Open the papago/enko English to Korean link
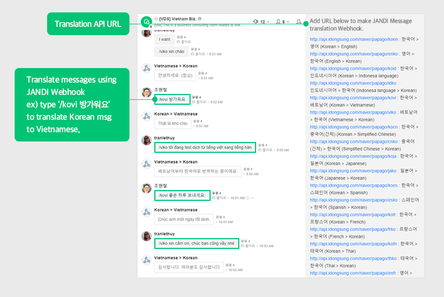The image size is (444, 297). click(x=354, y=54)
